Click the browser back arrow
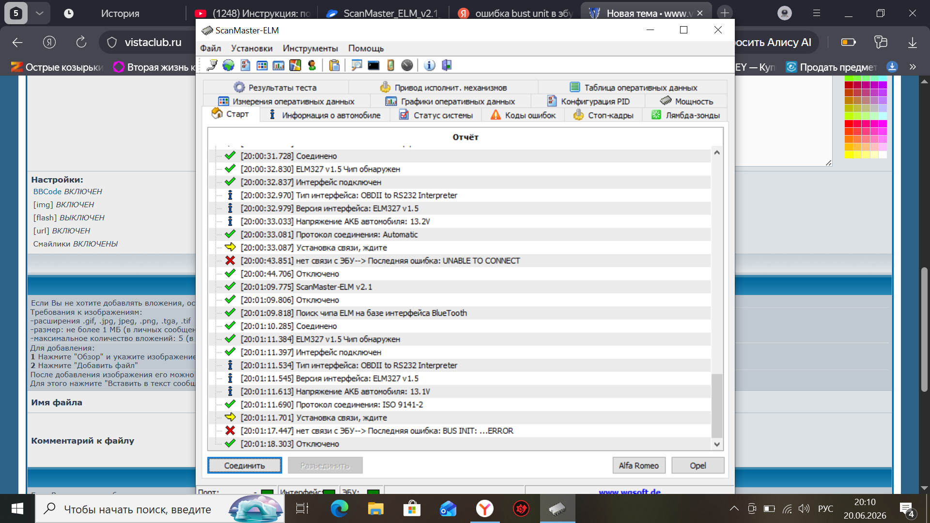The width and height of the screenshot is (930, 523). click(17, 43)
